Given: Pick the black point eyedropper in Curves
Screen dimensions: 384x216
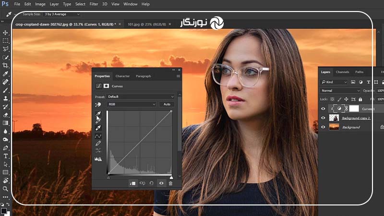Looking at the screenshot, I should pyautogui.click(x=98, y=114).
